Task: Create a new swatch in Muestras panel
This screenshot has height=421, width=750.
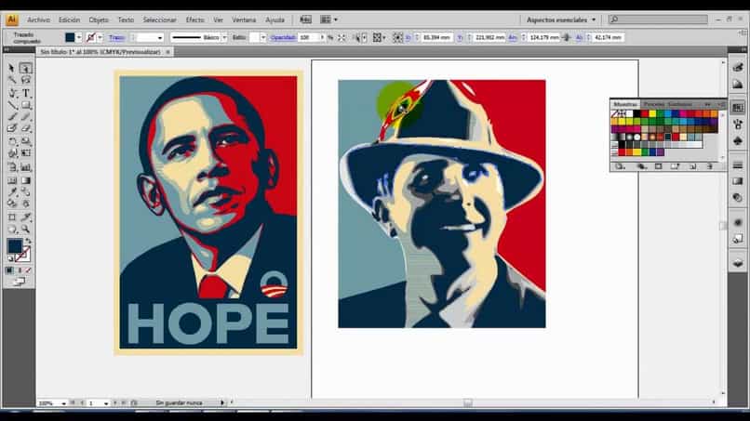Action: pos(692,166)
